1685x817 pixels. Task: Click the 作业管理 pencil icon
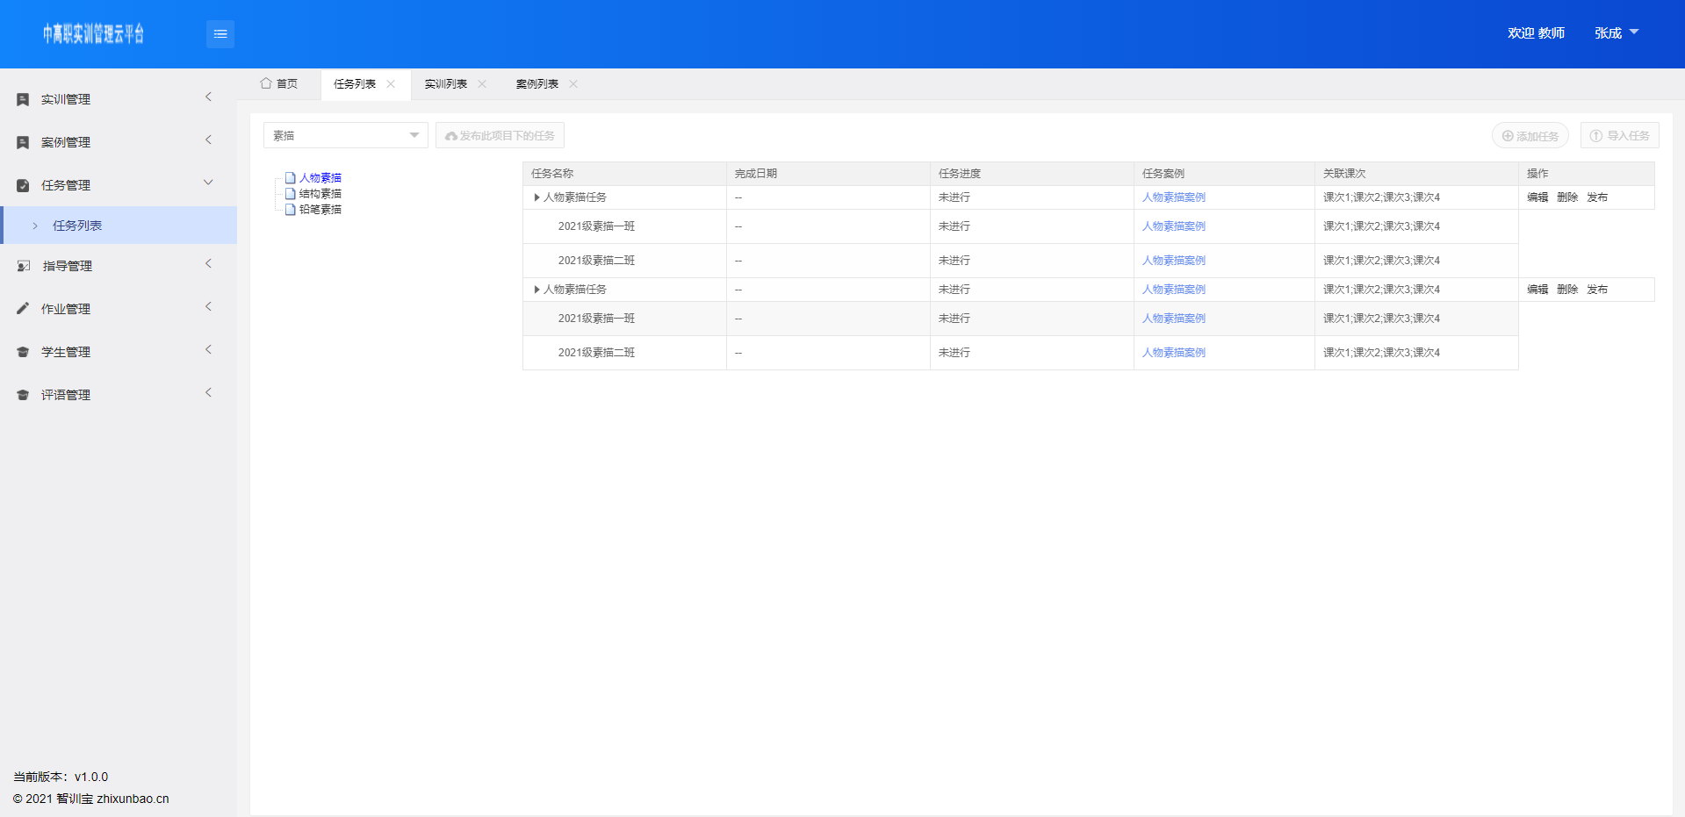(24, 309)
